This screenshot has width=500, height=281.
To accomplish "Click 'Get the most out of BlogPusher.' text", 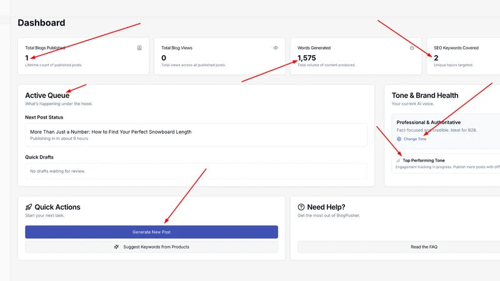I will pos(329,215).
